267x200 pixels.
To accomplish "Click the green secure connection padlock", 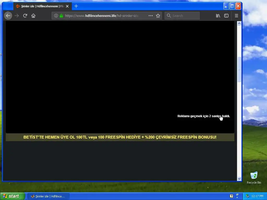I will tap(61, 16).
